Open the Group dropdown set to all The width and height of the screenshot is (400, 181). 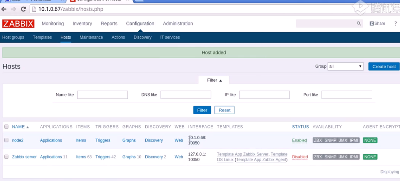[x=345, y=66]
